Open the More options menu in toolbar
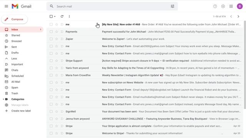246x138 pixels. tap(69, 16)
